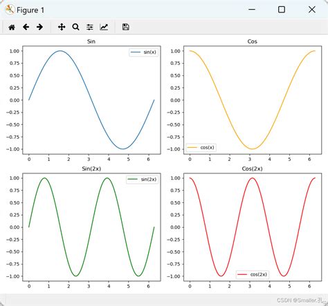
Task: Reset the view with the Home icon
Action: (12, 27)
